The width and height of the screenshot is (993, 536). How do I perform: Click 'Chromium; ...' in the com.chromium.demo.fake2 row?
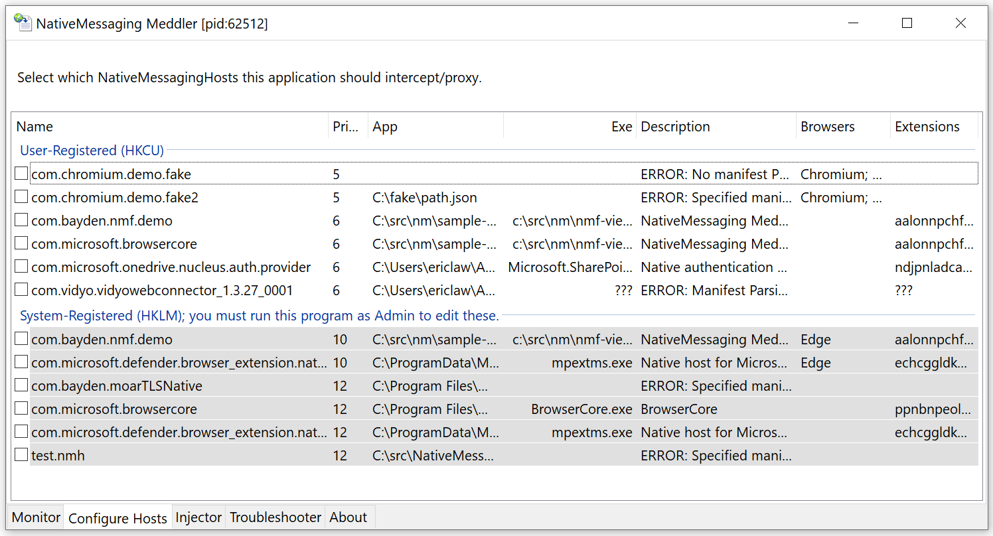[842, 197]
